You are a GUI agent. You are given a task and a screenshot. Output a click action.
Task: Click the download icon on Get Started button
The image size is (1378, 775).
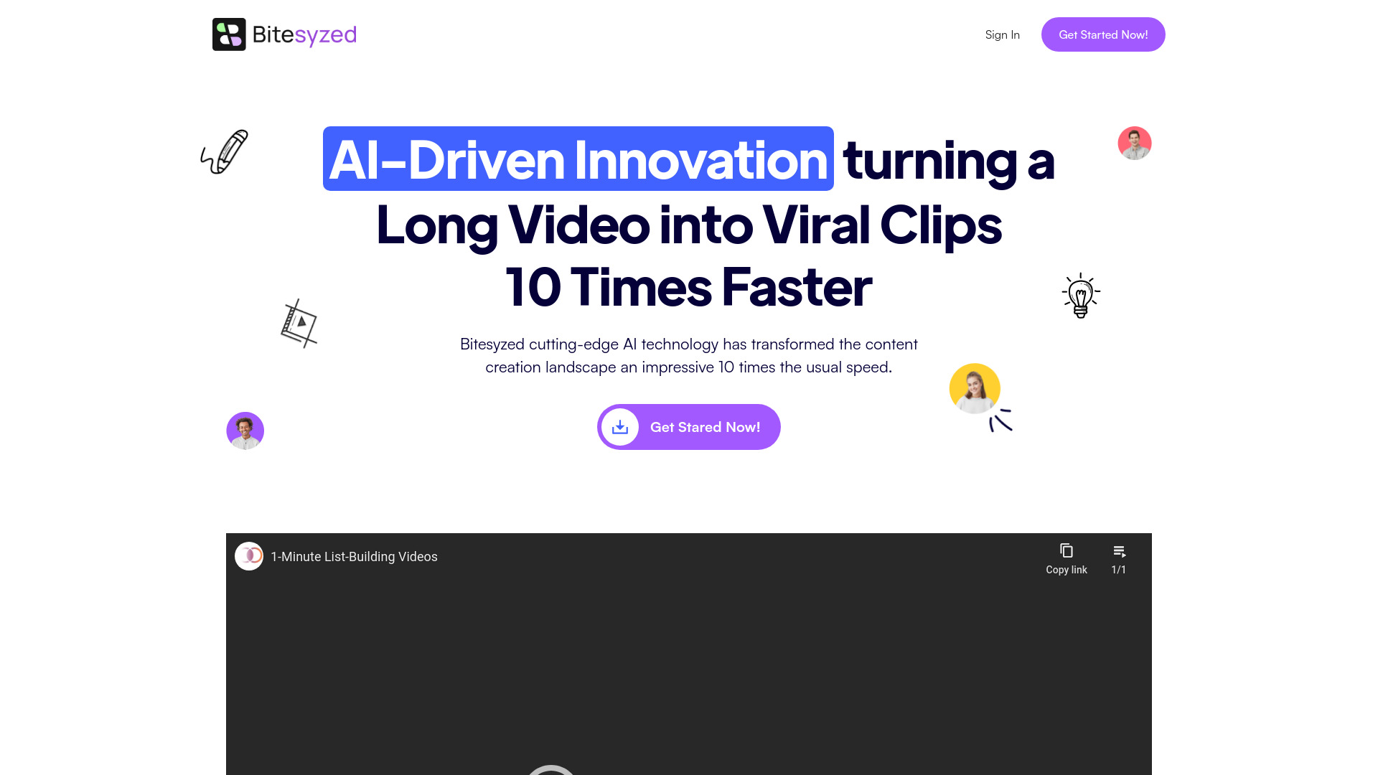click(x=619, y=427)
